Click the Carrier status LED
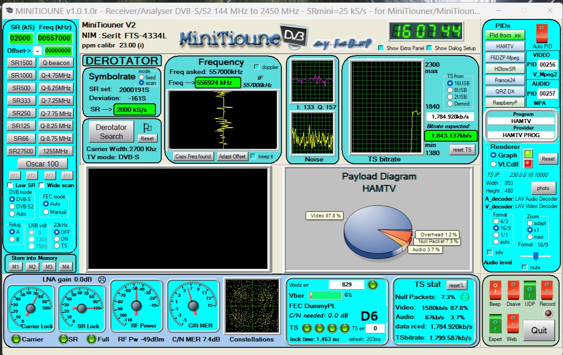Image resolution: width=563 pixels, height=355 pixels. coord(16,339)
